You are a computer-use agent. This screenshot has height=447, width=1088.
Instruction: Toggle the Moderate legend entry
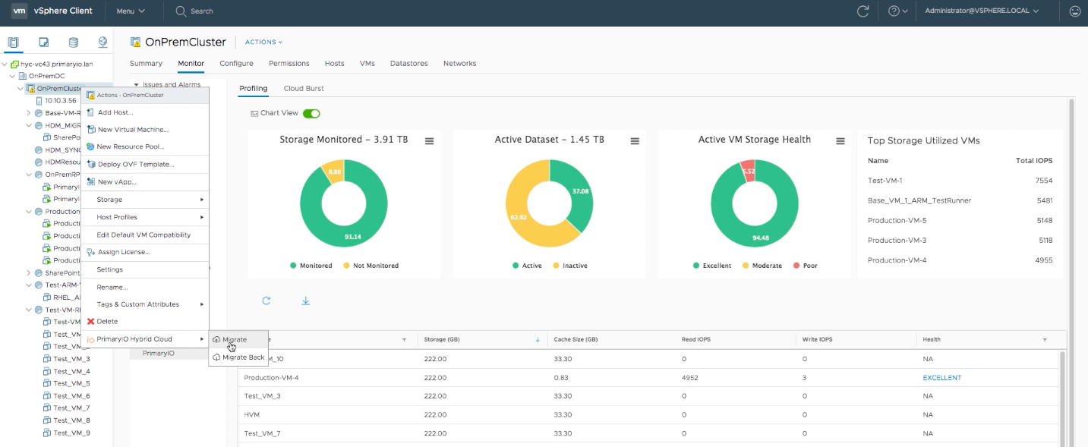click(x=763, y=266)
